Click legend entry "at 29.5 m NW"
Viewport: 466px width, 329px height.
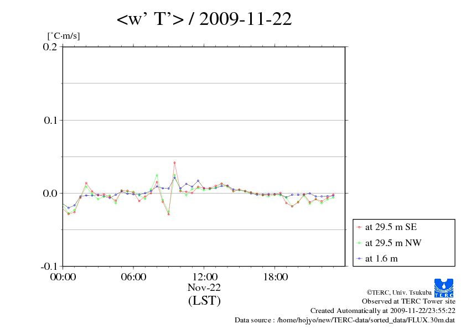(393, 243)
